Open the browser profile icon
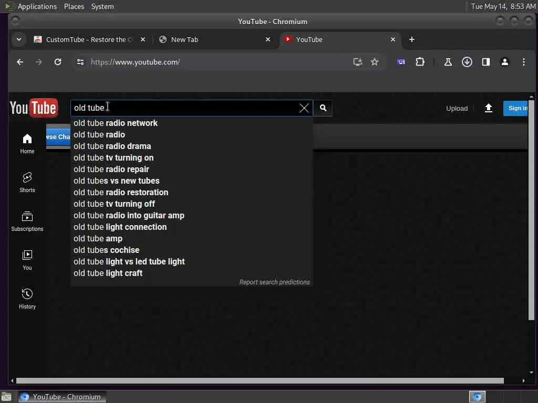538x403 pixels. click(x=505, y=62)
